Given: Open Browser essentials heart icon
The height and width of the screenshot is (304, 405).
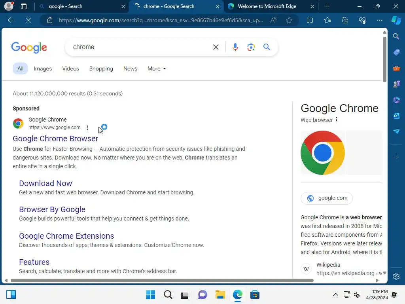Looking at the screenshot, I should [362, 20].
